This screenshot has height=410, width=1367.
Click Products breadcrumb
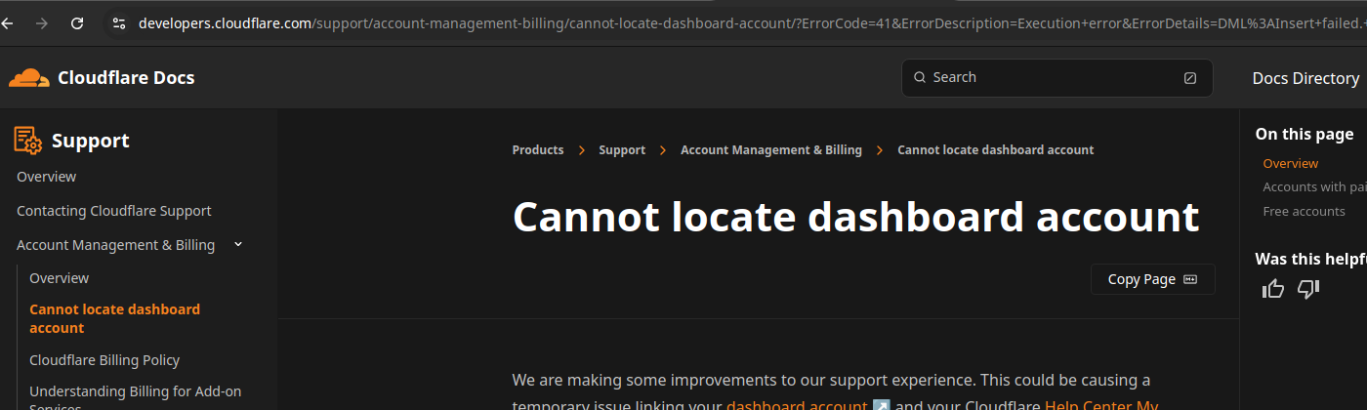tap(538, 150)
